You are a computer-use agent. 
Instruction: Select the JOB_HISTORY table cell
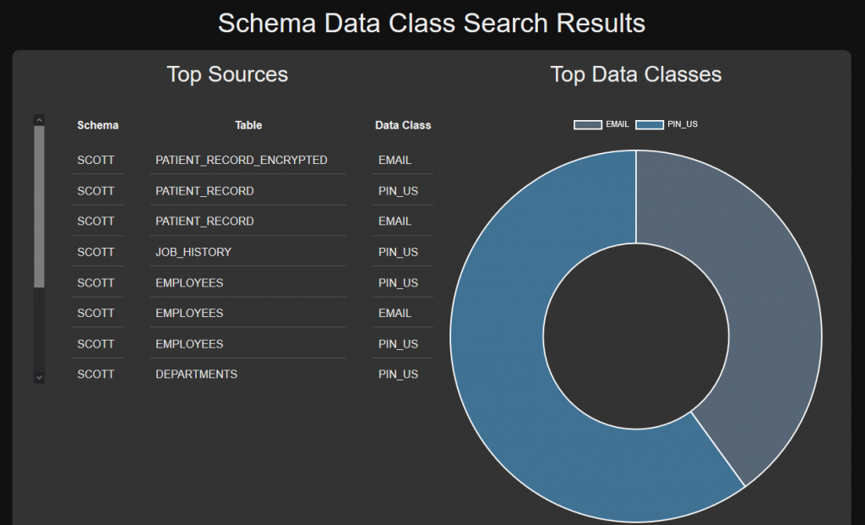click(193, 252)
